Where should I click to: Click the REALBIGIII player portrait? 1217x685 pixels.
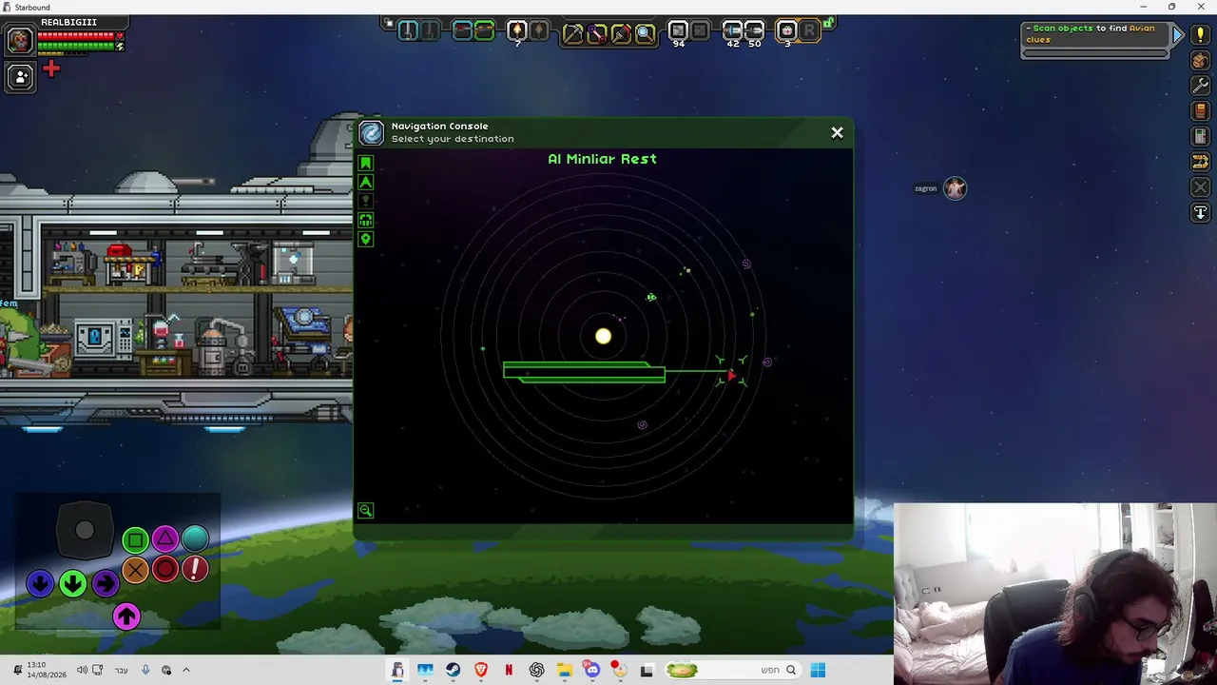[x=19, y=40]
